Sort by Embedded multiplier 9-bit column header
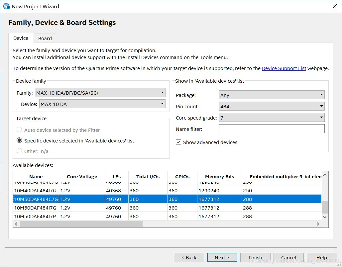This screenshot has width=342, height=267. (x=282, y=177)
